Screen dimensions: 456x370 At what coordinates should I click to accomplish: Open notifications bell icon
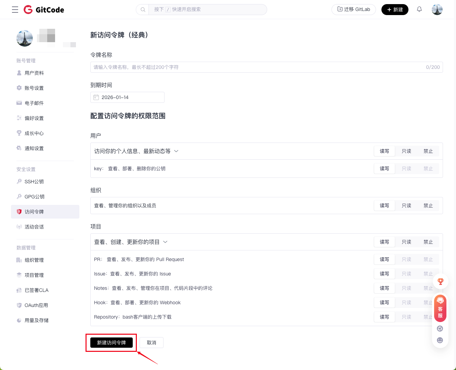419,9
